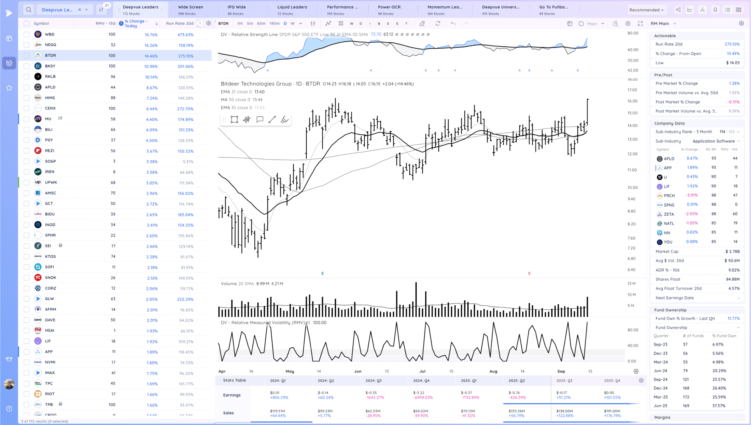The height and width of the screenshot is (425, 751).
Task: Switch to Liquid Leaders tab
Action: click(x=292, y=10)
